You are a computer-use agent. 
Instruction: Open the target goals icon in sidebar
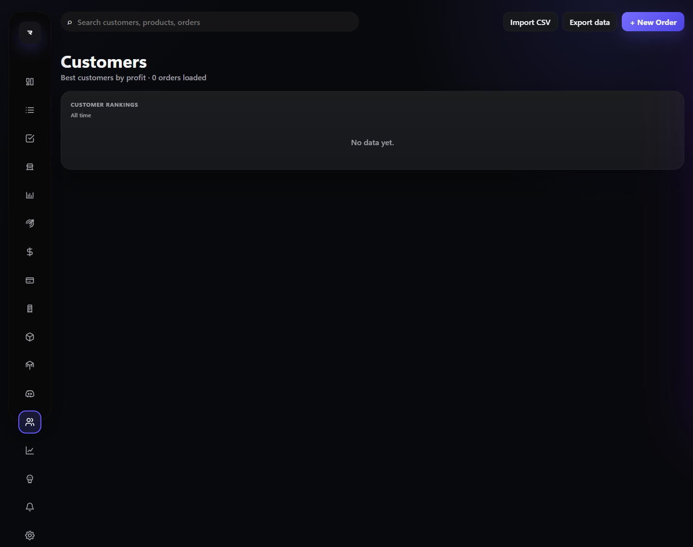pyautogui.click(x=30, y=224)
